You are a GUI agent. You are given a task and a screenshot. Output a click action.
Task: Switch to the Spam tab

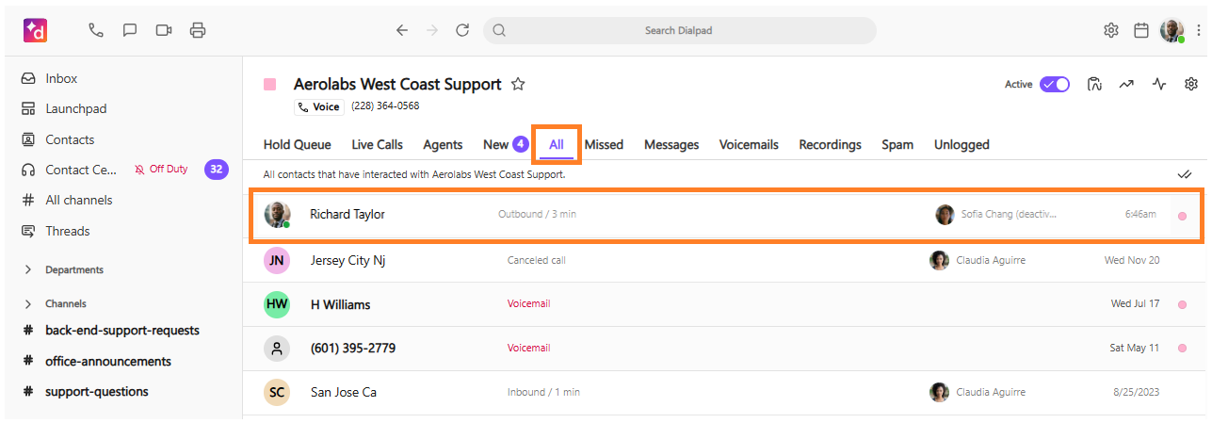[897, 144]
